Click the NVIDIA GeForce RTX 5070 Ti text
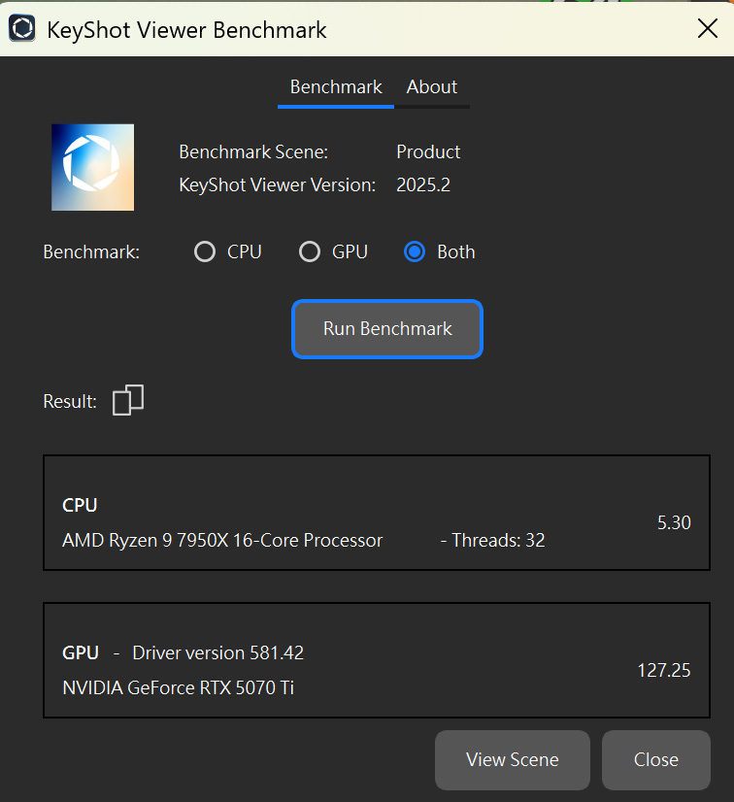The height and width of the screenshot is (802, 734). pyautogui.click(x=178, y=687)
